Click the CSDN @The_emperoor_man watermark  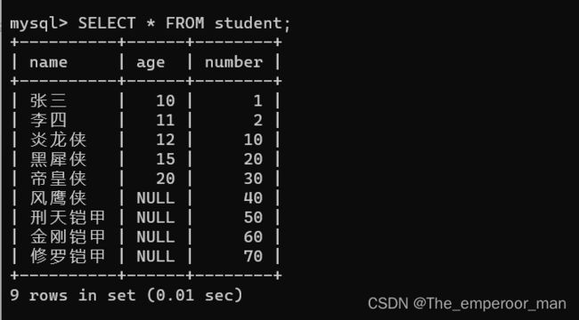point(467,304)
